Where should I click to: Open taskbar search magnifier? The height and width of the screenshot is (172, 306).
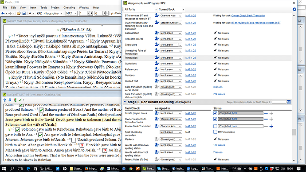(12, 168)
